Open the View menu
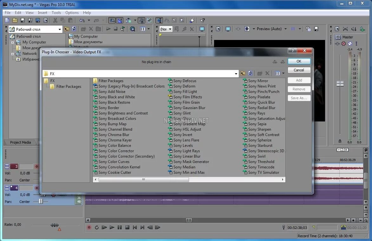The width and height of the screenshot is (372, 241). pyautogui.click(x=30, y=13)
